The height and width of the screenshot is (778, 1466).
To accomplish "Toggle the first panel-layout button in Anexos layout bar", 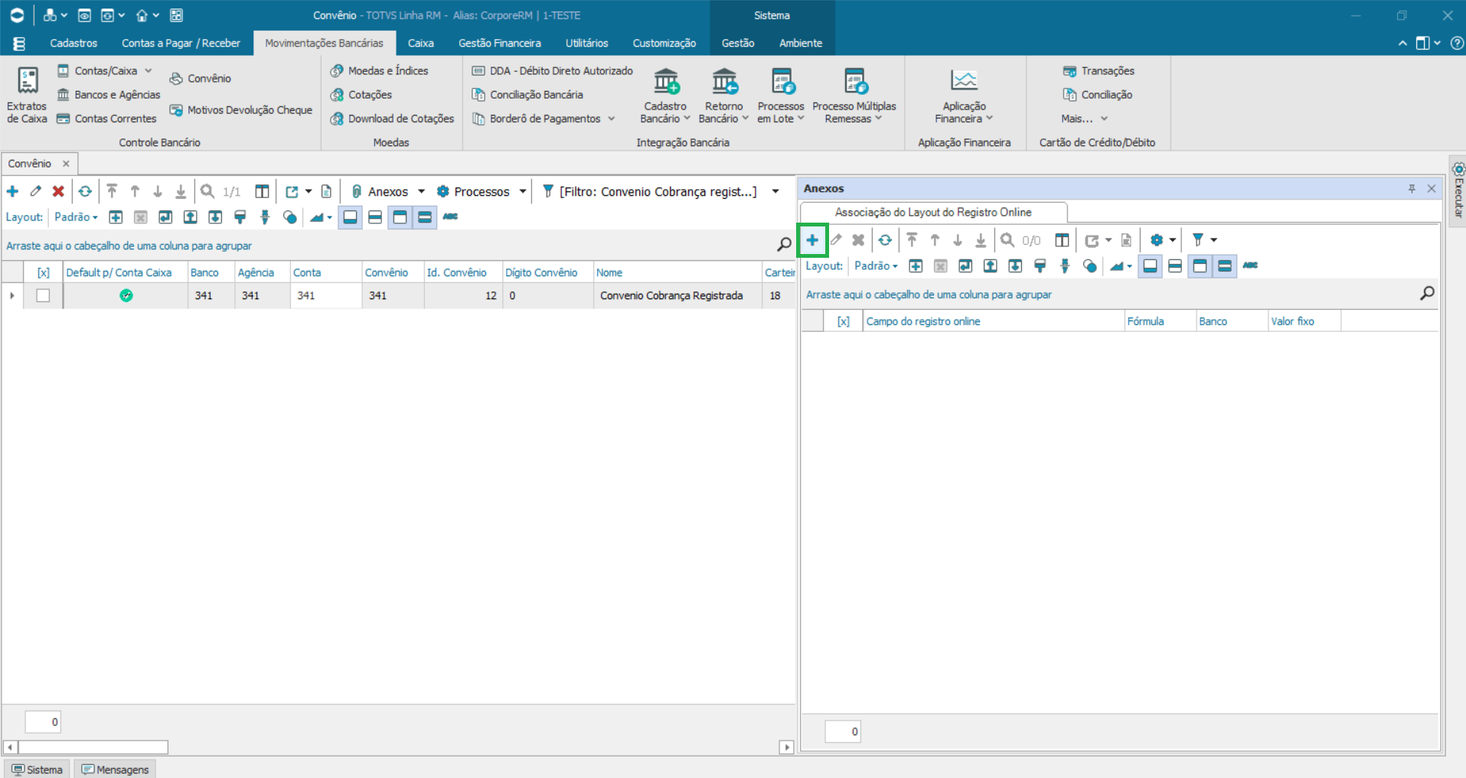I will (1150, 266).
